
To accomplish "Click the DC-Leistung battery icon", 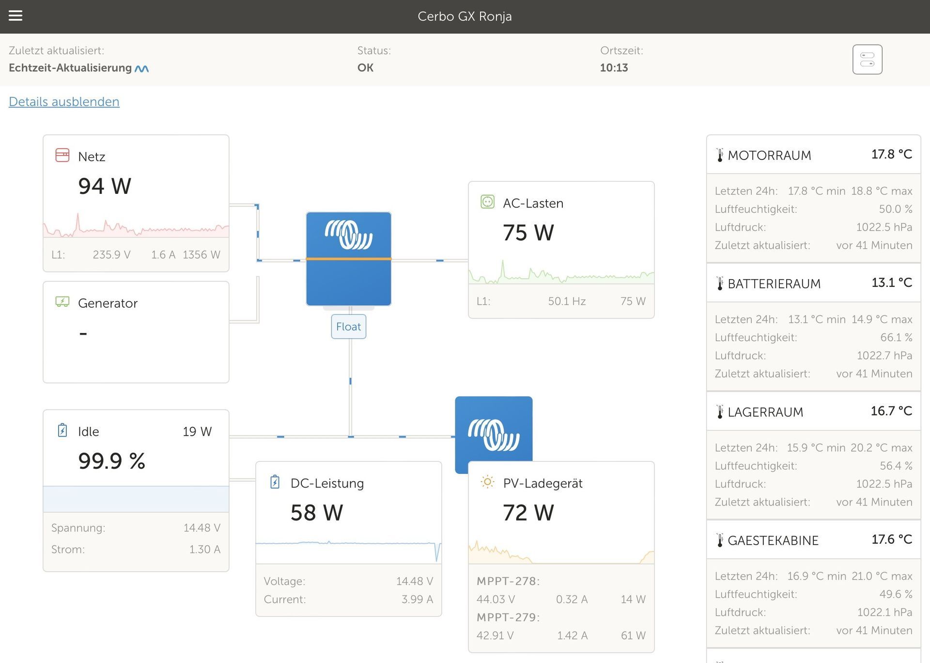I will click(x=275, y=482).
